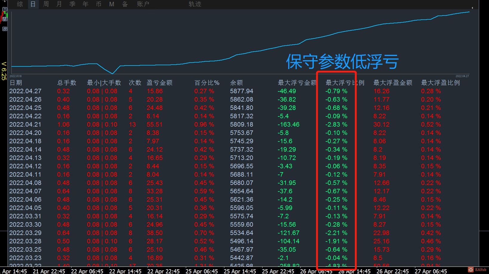Select the 年 yearly tab
Image resolution: width=489 pixels, height=274 pixels.
coord(85,4)
